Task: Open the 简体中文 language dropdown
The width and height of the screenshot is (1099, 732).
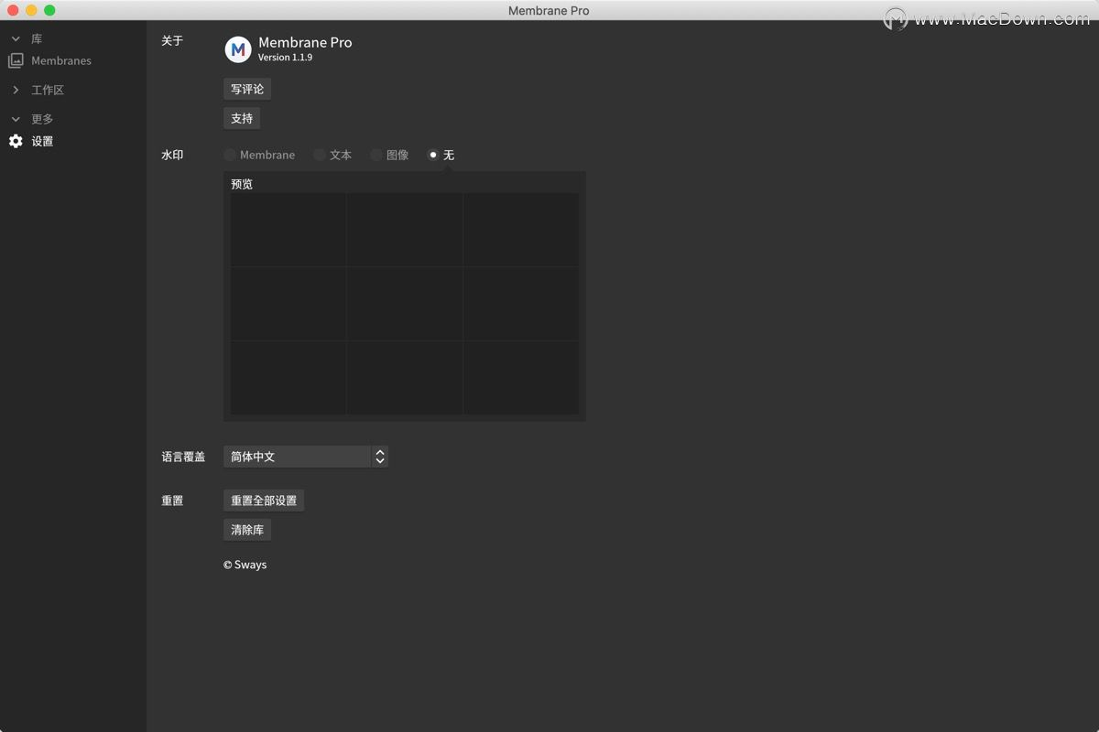Action: (306, 457)
